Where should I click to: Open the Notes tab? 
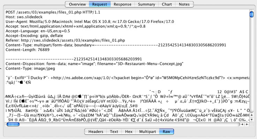(184, 5)
